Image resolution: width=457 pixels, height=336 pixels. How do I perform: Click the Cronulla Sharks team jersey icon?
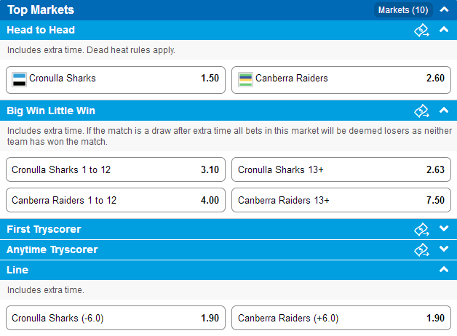coord(19,80)
